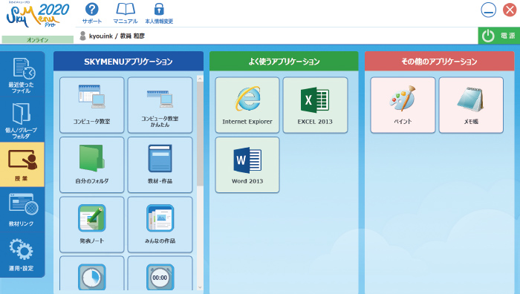Launch Internet Explorer
520x294 pixels.
click(x=247, y=105)
